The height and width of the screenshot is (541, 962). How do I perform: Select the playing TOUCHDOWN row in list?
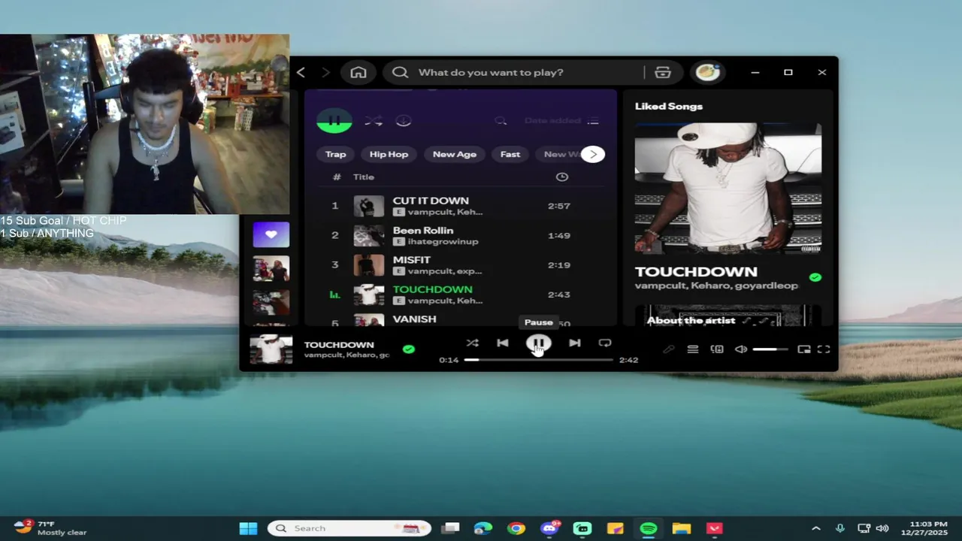461,295
